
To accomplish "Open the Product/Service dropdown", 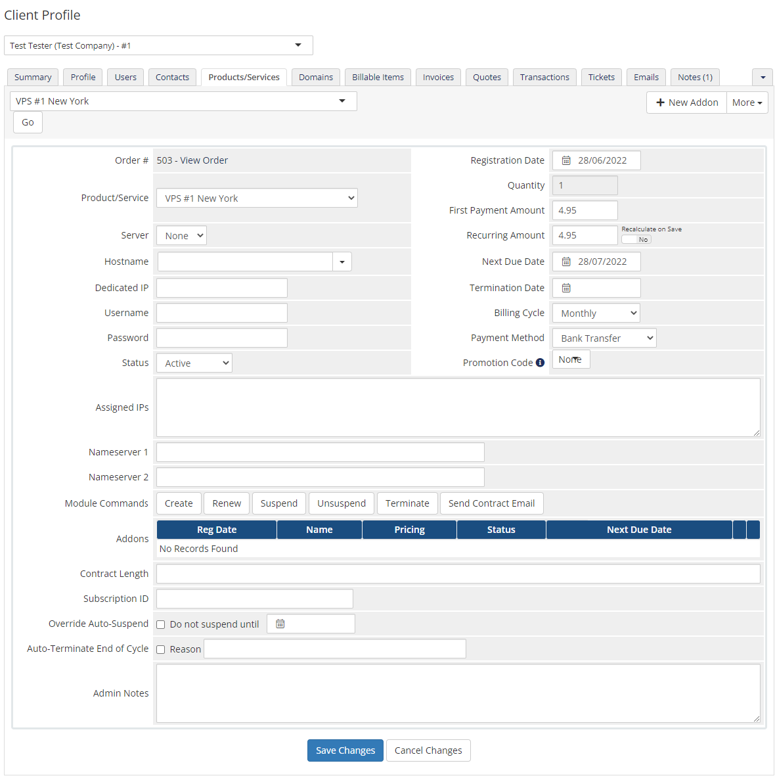I will click(257, 198).
